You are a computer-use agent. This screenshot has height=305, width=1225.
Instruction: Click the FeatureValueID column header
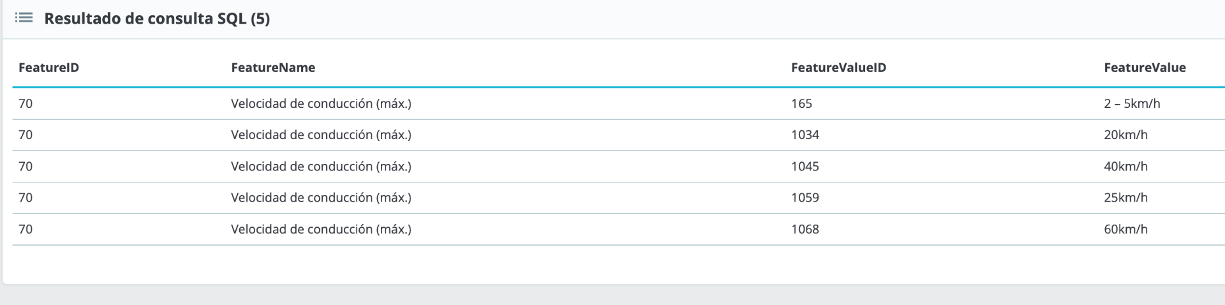pyautogui.click(x=838, y=68)
